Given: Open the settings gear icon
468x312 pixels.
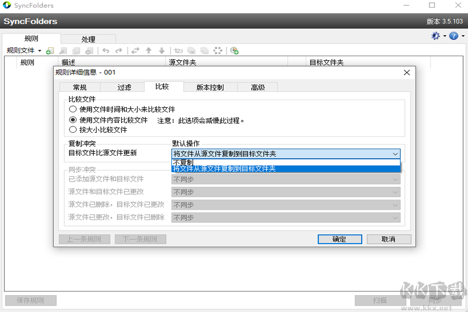Looking at the screenshot, I should (435, 36).
